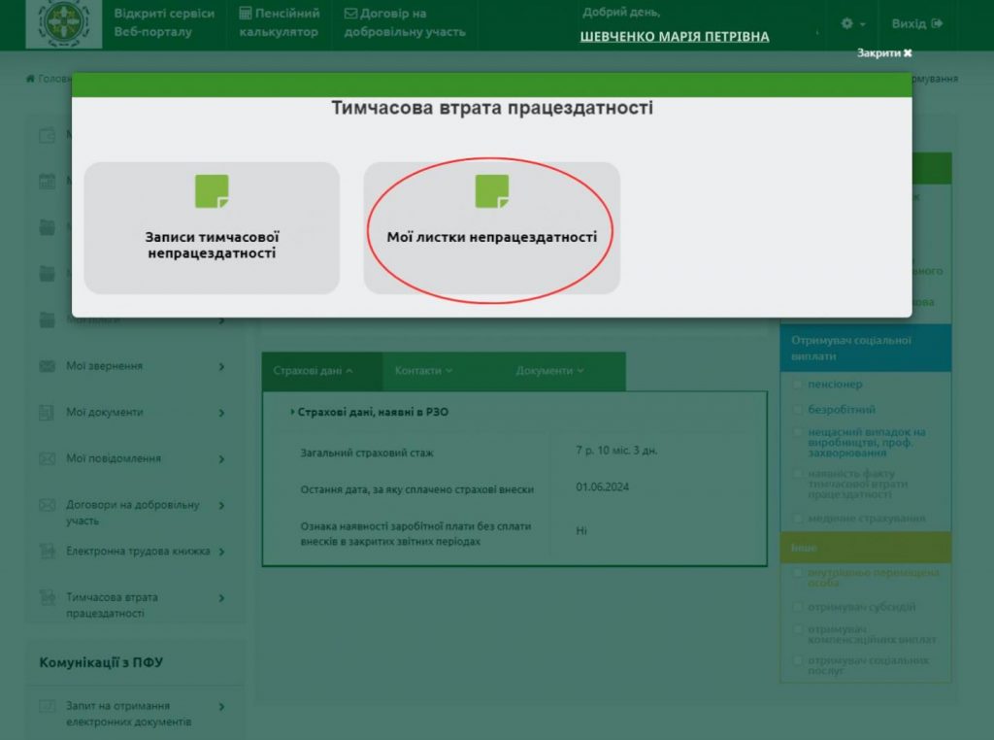This screenshot has height=740, width=994.
Task: Click mail icon beside Мої повідомлення
Action: 47,458
